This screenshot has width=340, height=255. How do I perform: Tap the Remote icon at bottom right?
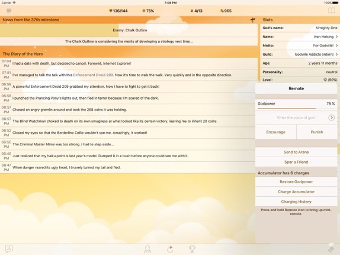click(331, 249)
